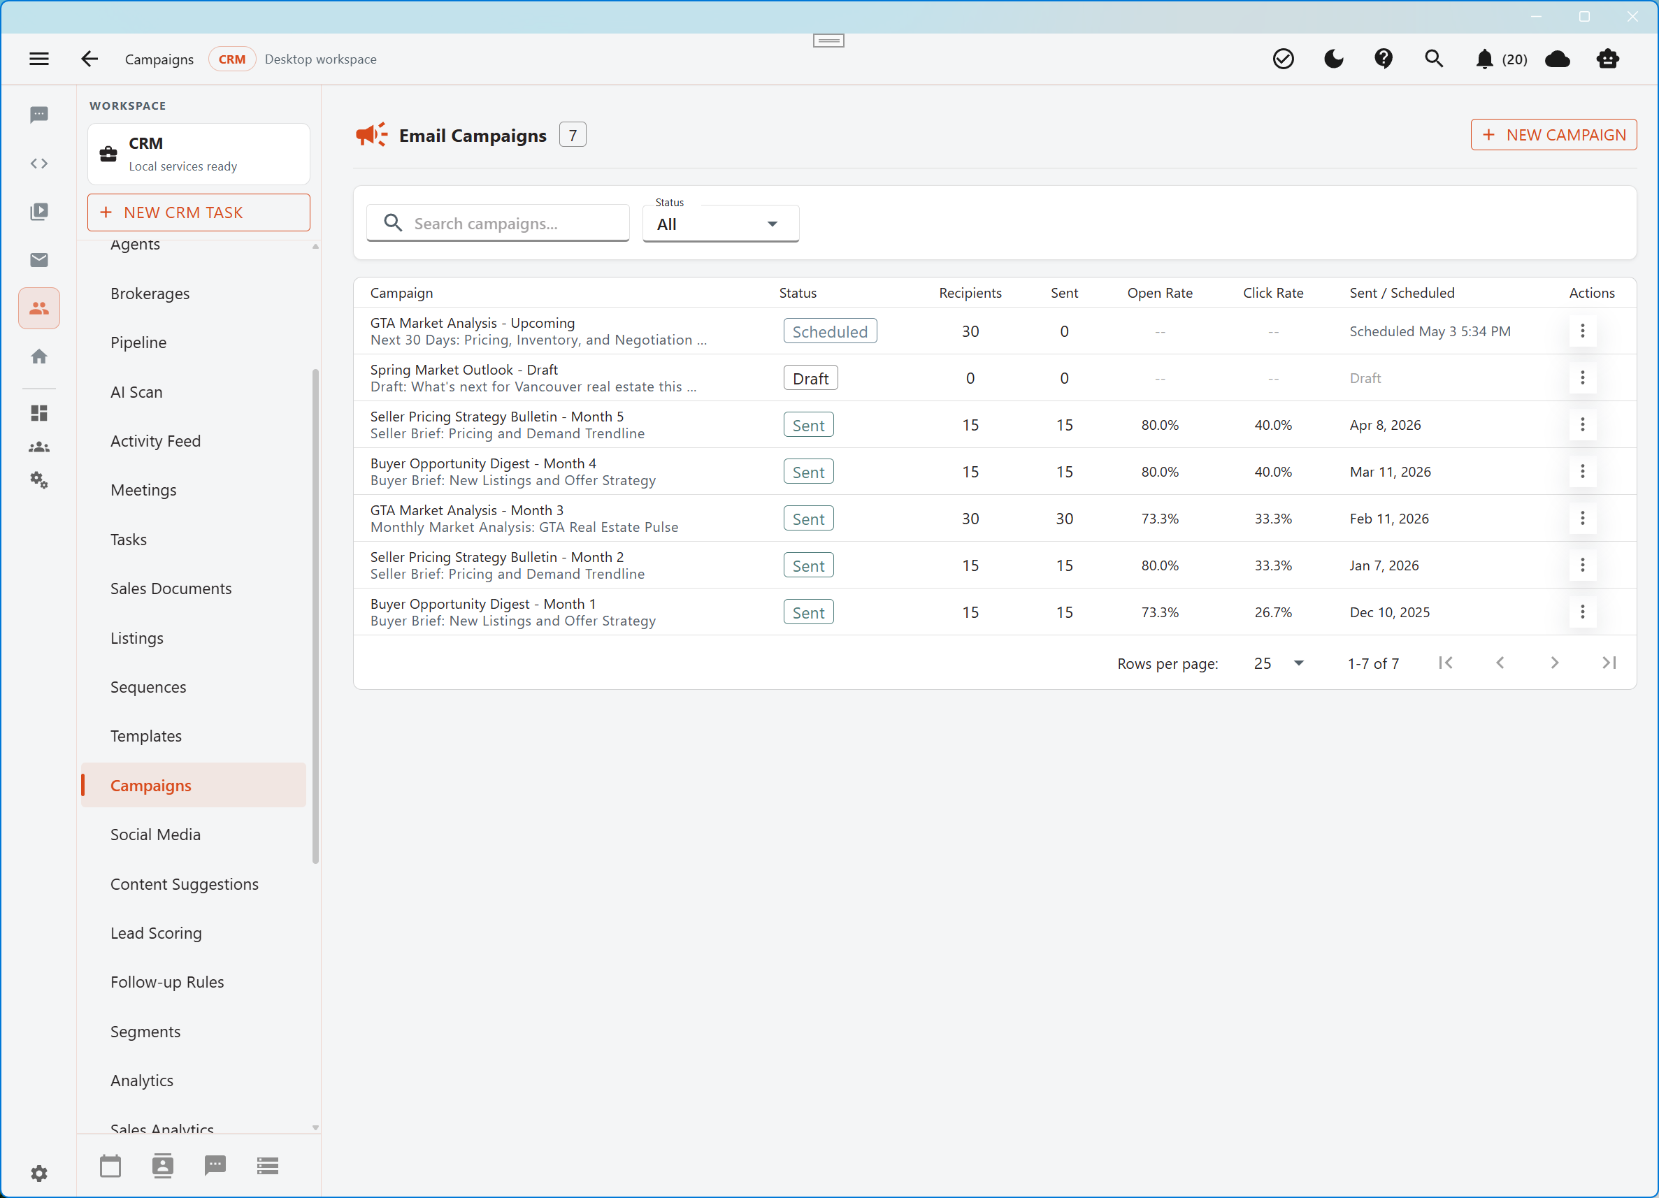Open Templates in the sidebar

coord(193,736)
